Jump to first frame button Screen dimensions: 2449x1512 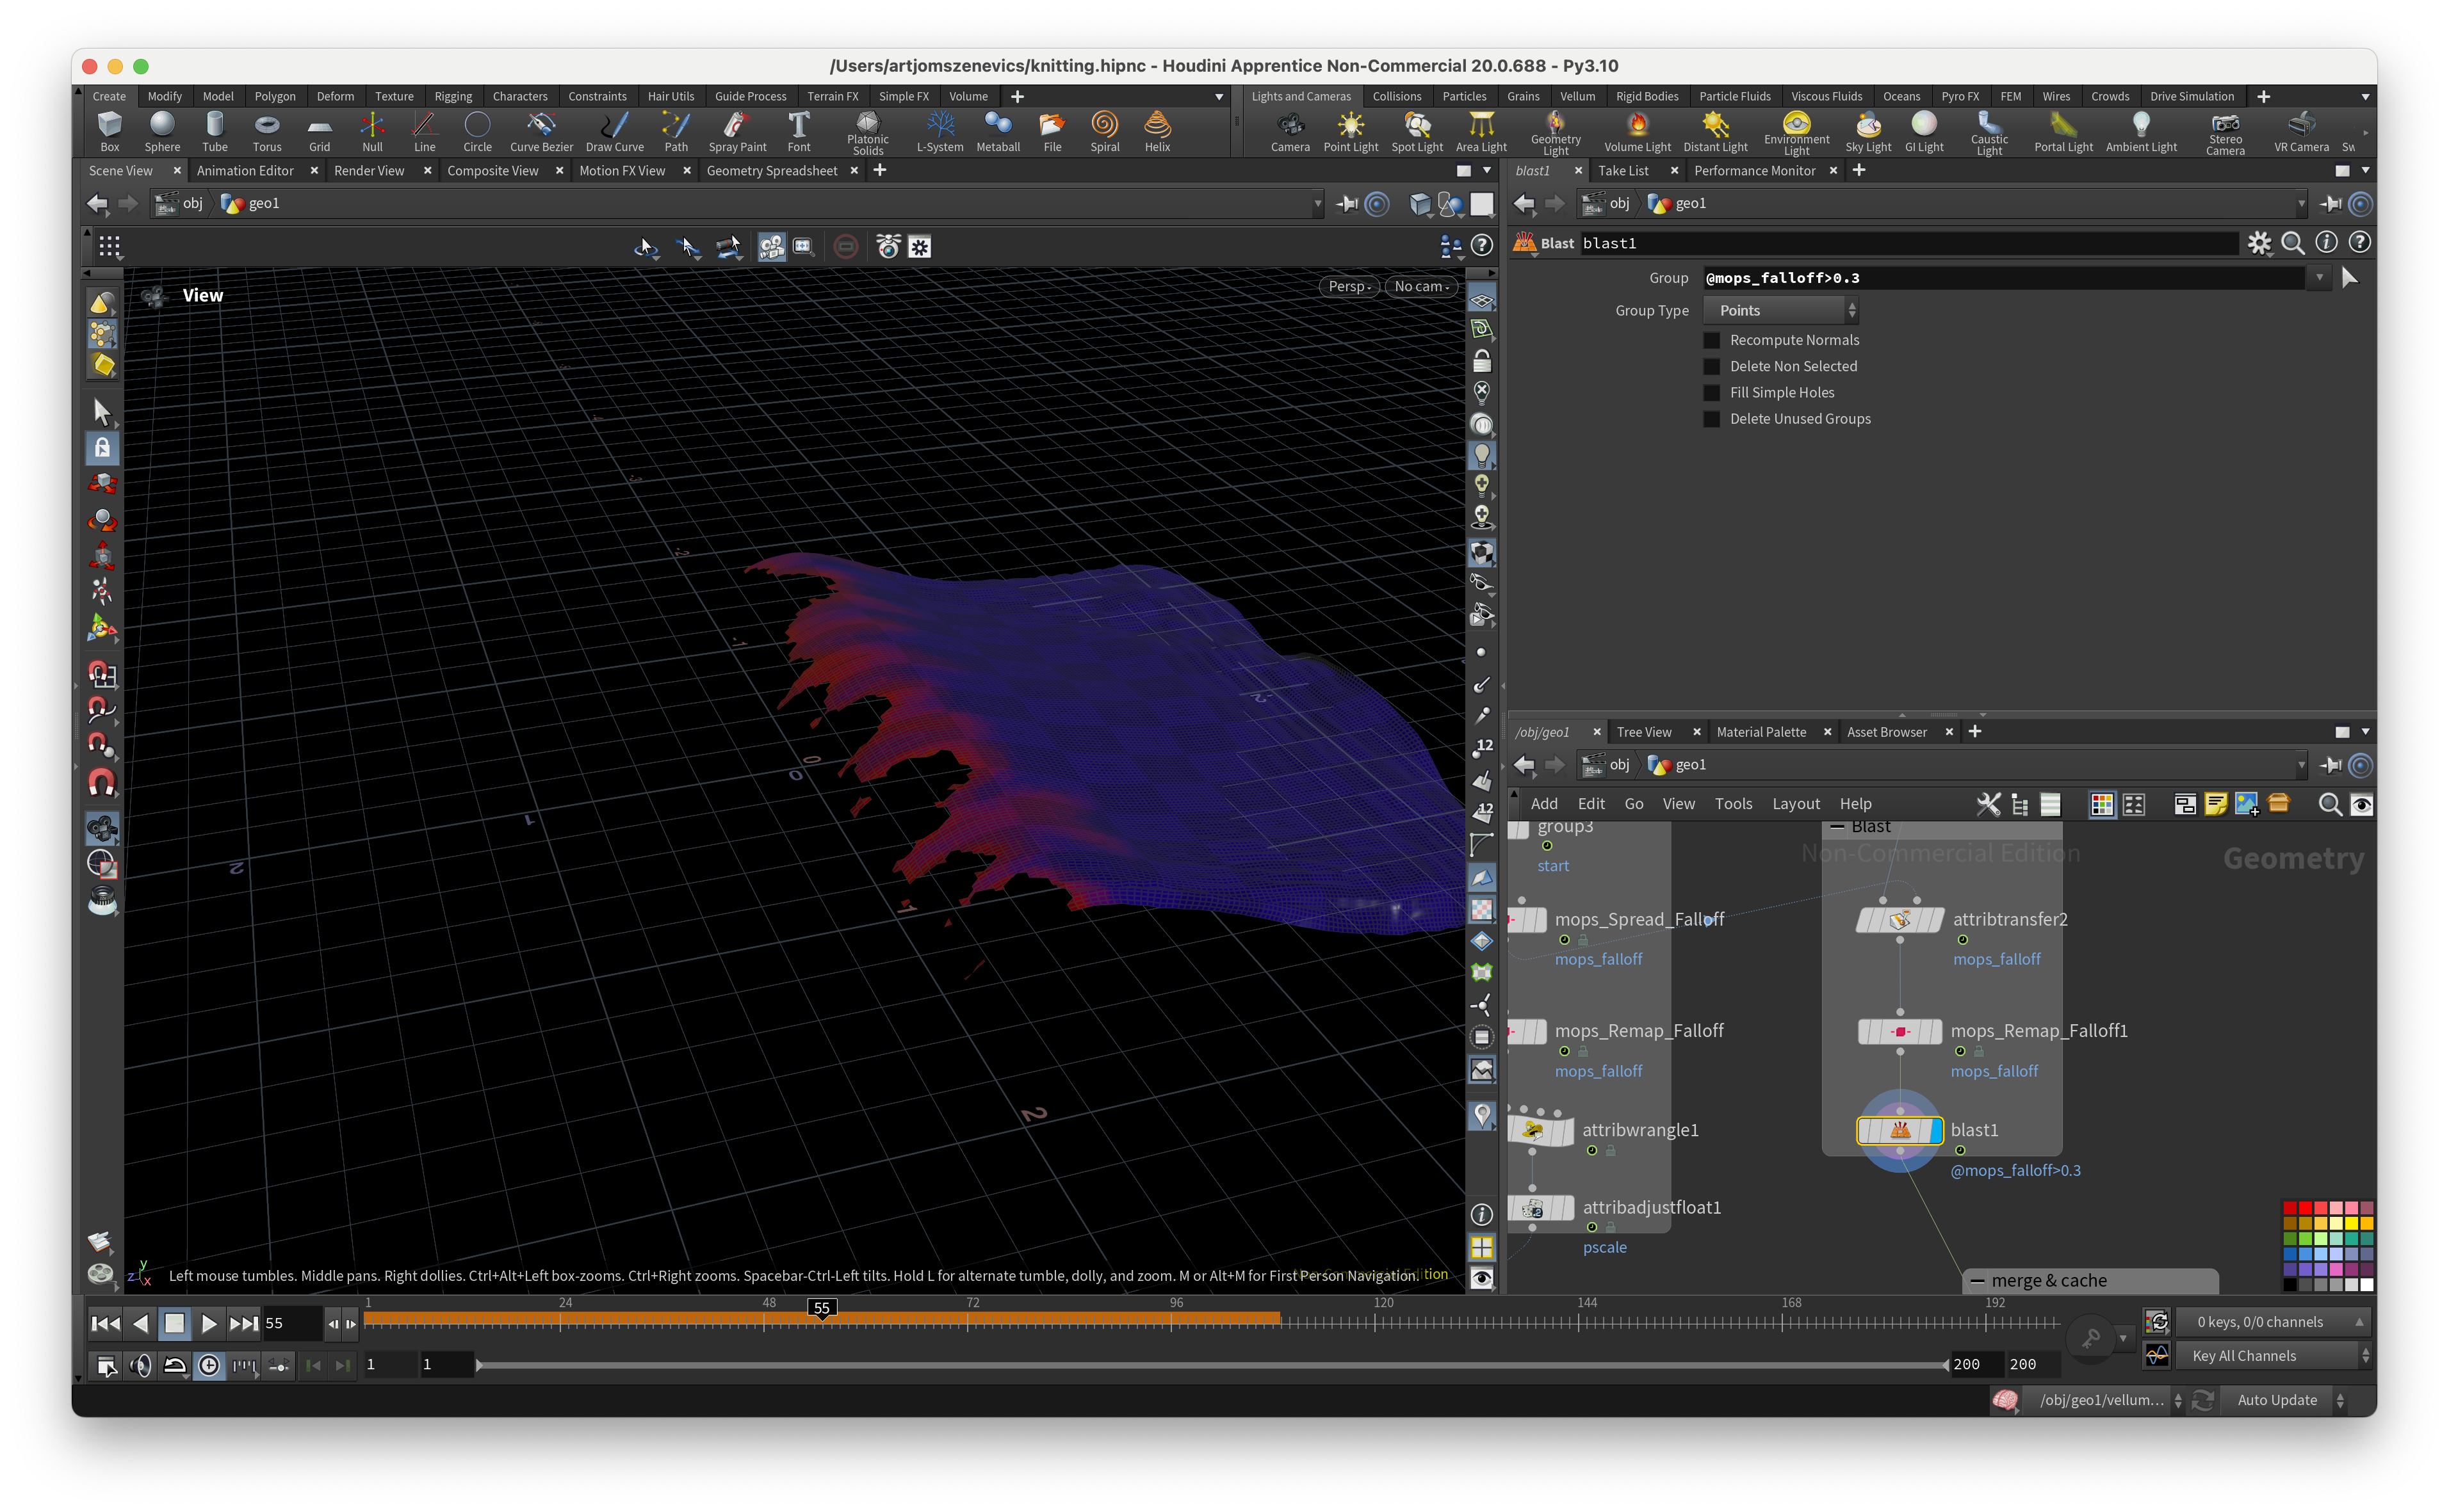105,1323
